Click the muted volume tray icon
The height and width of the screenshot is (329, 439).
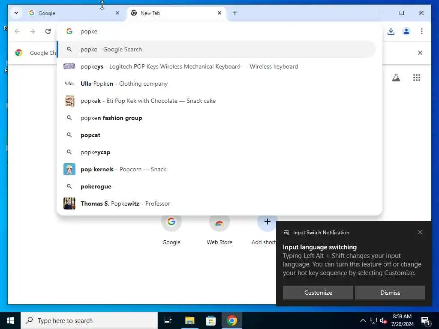tap(384, 320)
